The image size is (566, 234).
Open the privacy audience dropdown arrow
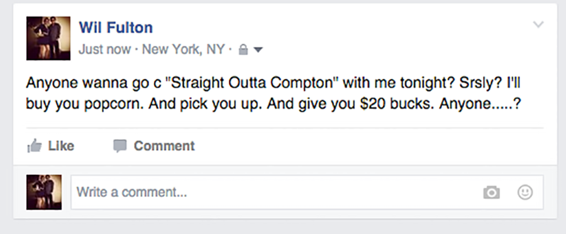258,50
